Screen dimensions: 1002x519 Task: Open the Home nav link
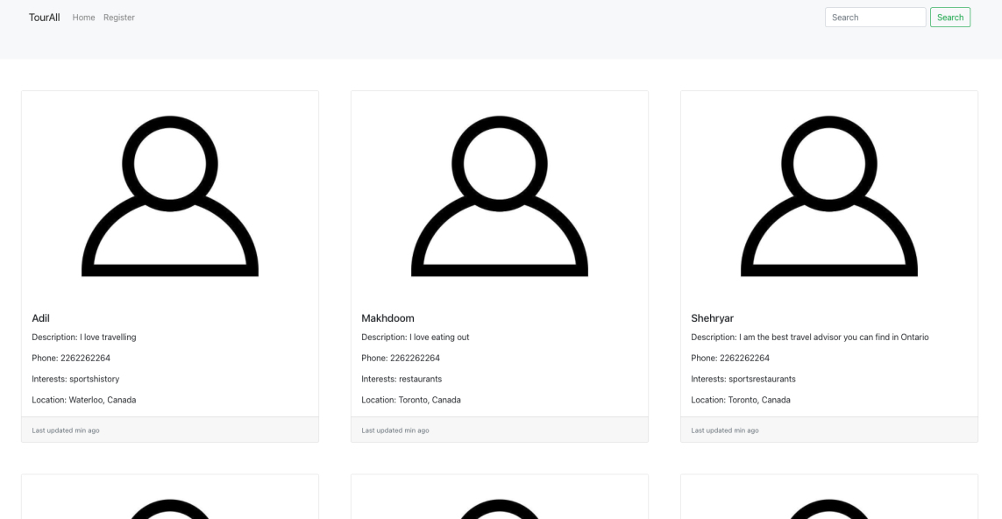83,18
